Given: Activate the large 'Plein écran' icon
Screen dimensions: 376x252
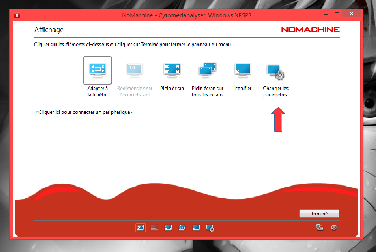Looking at the screenshot, I should pyautogui.click(x=172, y=70).
